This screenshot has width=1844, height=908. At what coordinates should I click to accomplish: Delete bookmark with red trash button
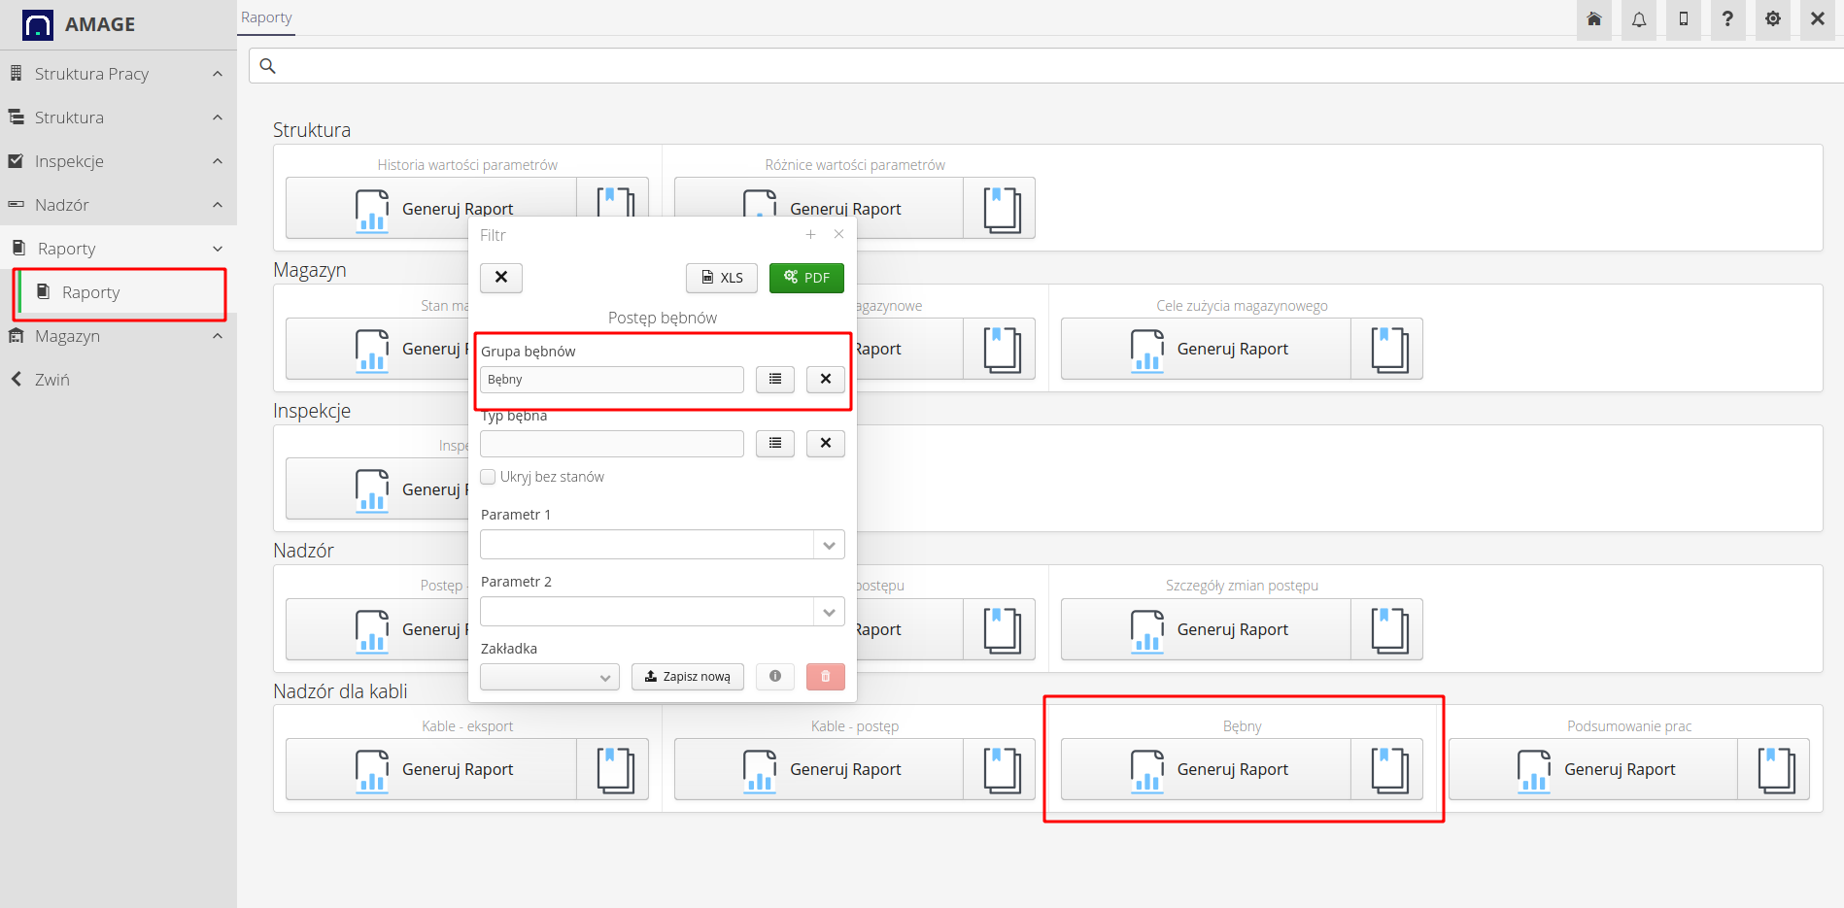point(825,677)
